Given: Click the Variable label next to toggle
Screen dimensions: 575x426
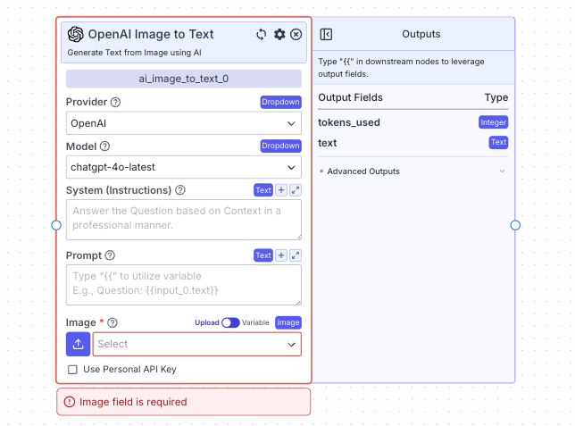Looking at the screenshot, I should 255,322.
